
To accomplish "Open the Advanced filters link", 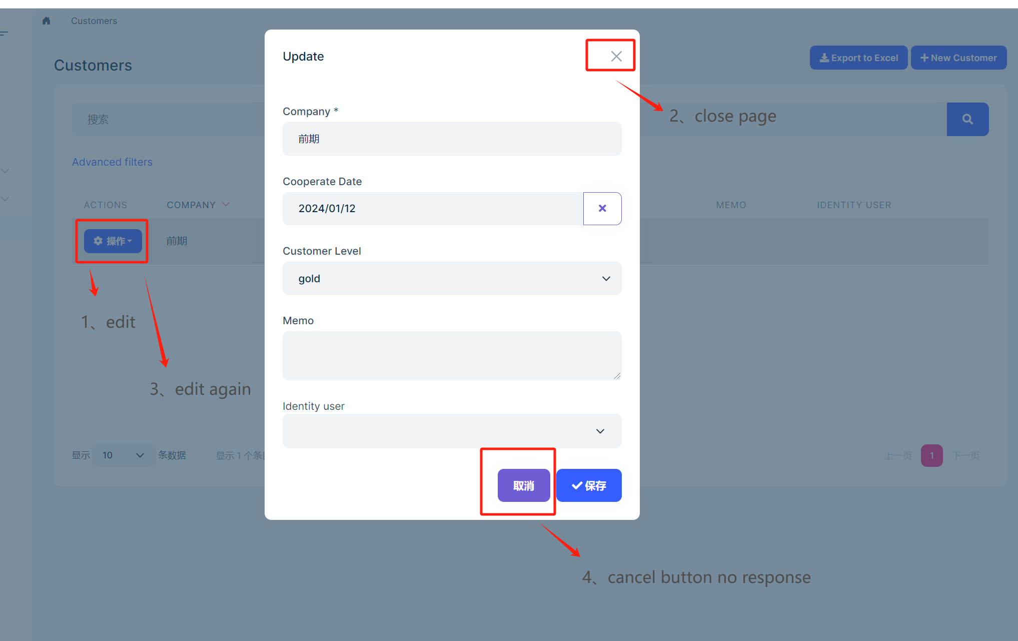I will [112, 162].
